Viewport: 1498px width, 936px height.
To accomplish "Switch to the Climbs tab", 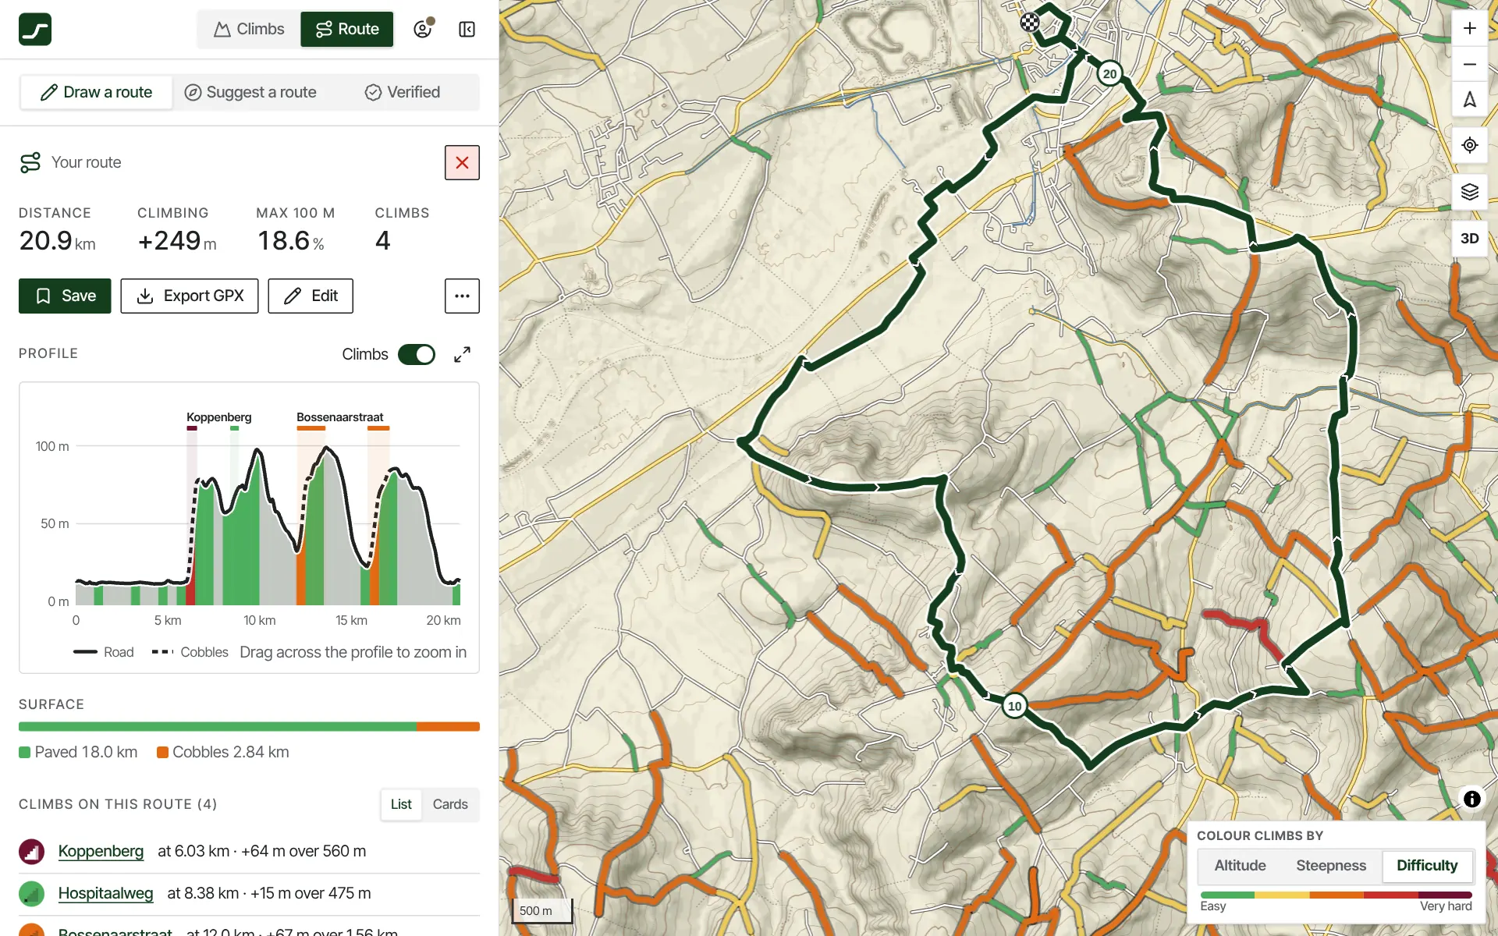I will point(249,30).
